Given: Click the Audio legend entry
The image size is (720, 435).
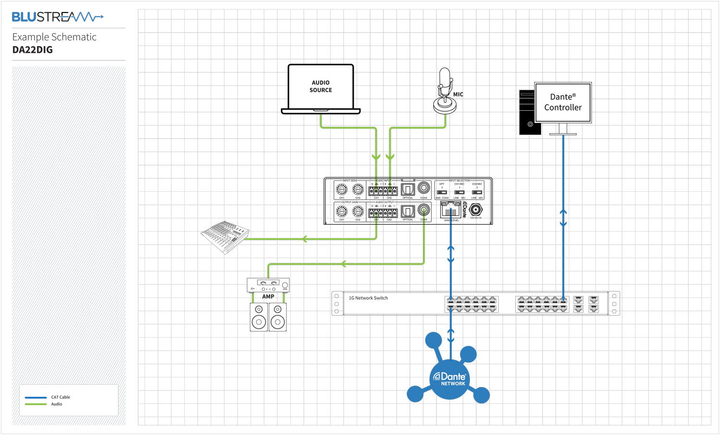Looking at the screenshot, I should pos(57,404).
